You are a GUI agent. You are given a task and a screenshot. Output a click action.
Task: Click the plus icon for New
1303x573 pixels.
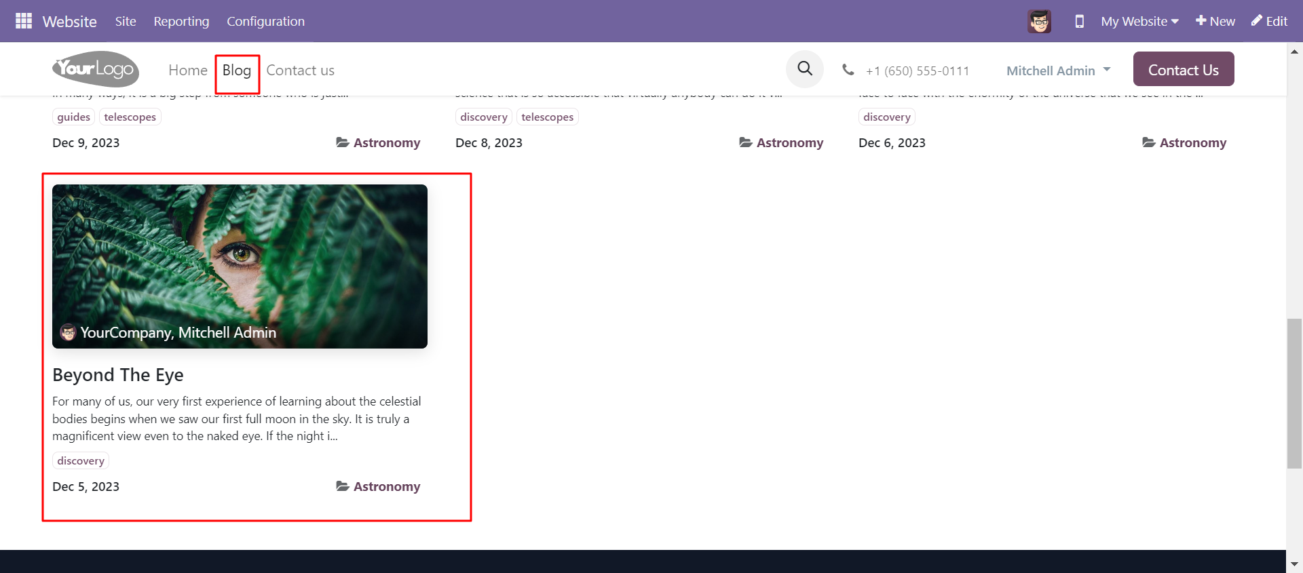[1201, 20]
